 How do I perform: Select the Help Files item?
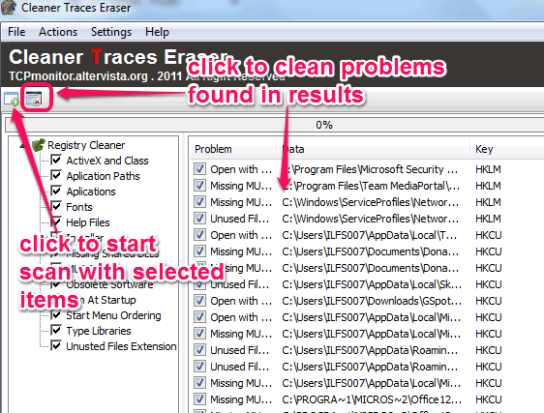click(88, 222)
